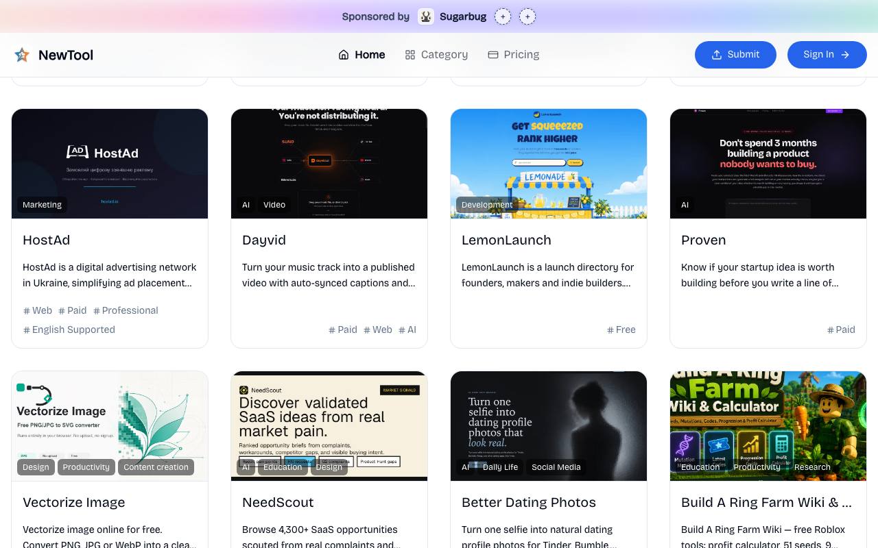Click the #Web tag on HostAd
This screenshot has height=548, width=878.
click(38, 310)
